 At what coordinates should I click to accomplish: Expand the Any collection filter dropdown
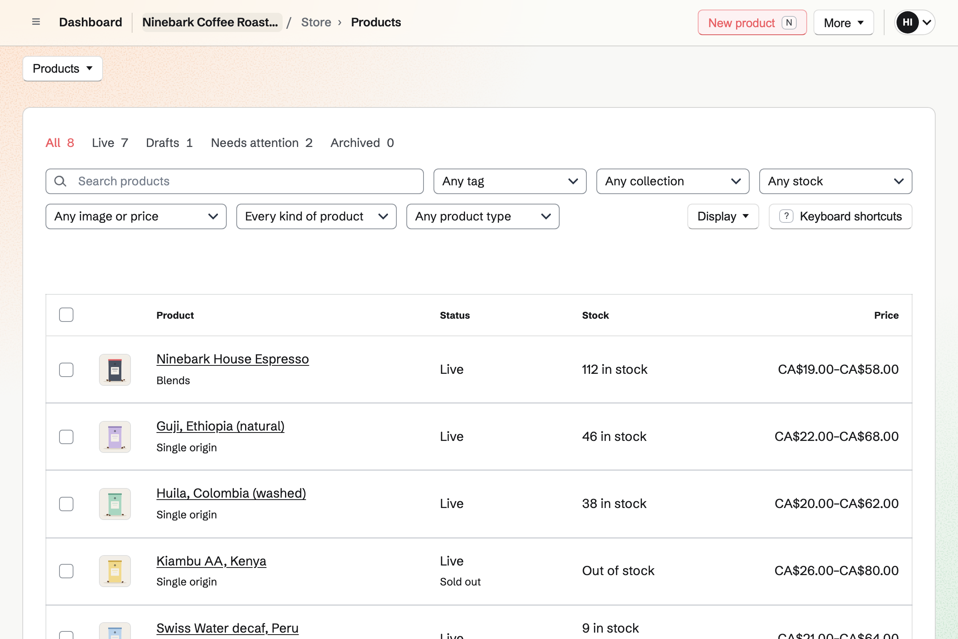coord(673,181)
